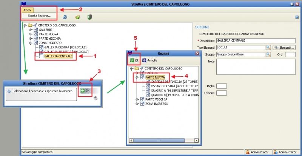Select QUADRO B row in Sezioni dialog

pyautogui.click(x=174, y=95)
